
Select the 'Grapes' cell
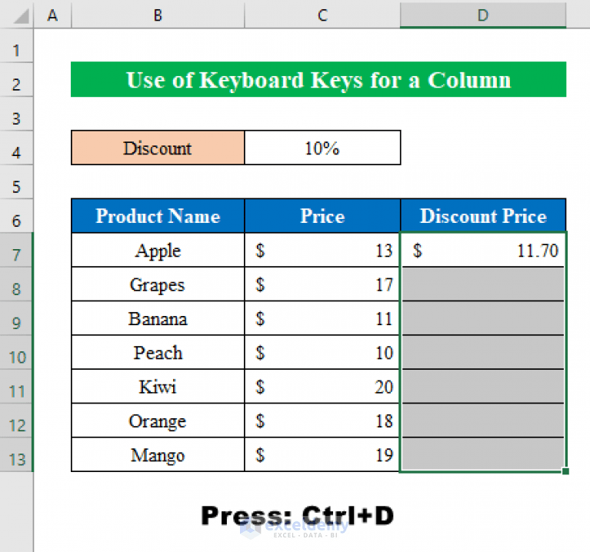(158, 284)
